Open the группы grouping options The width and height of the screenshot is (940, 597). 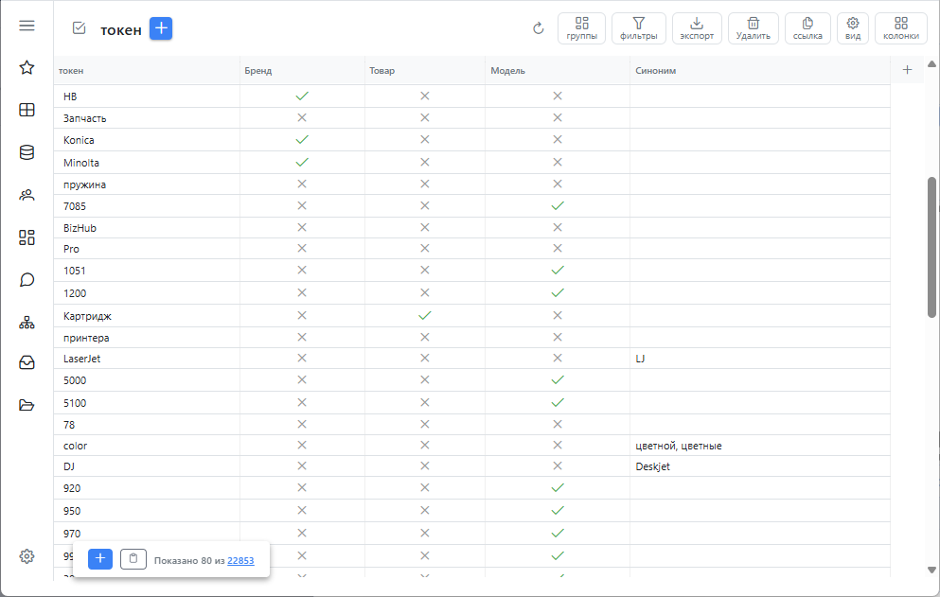[x=581, y=28]
